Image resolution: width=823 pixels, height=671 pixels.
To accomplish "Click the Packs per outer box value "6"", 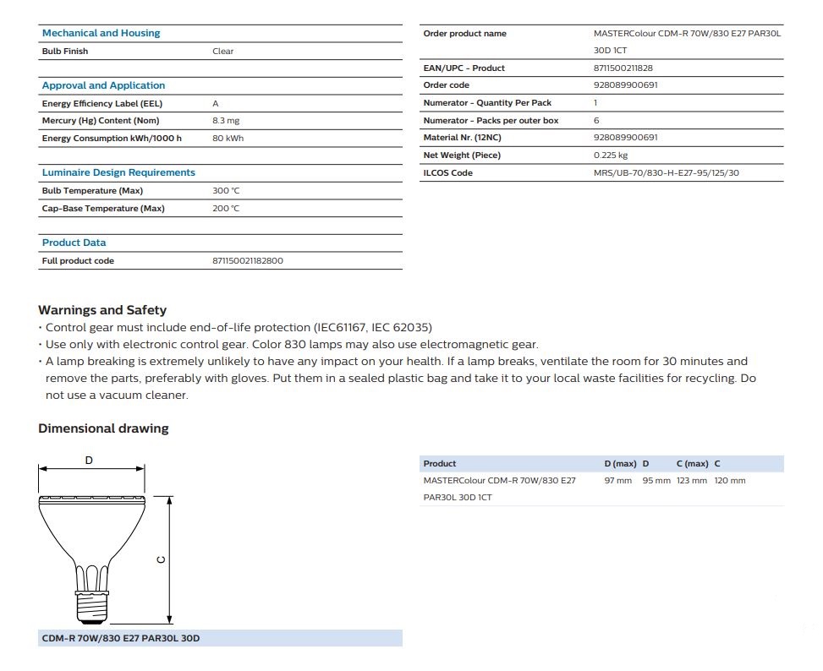I will coord(596,121).
